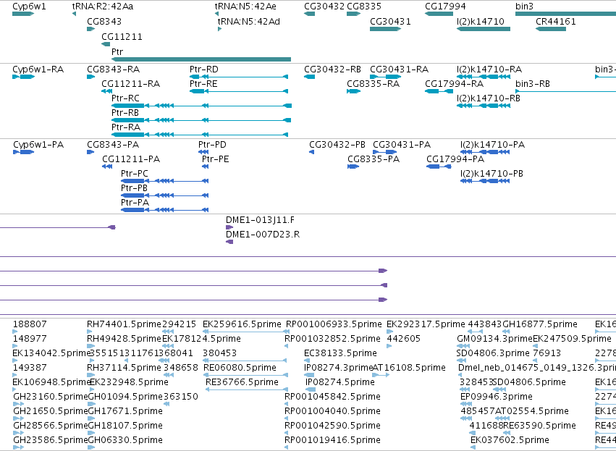Select the EC38133.5prime label
Image resolution: width=616 pixels, height=451 pixels.
pyautogui.click(x=340, y=353)
